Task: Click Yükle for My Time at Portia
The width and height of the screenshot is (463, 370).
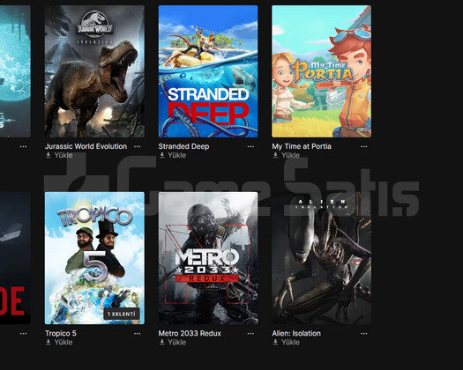Action: (x=290, y=155)
